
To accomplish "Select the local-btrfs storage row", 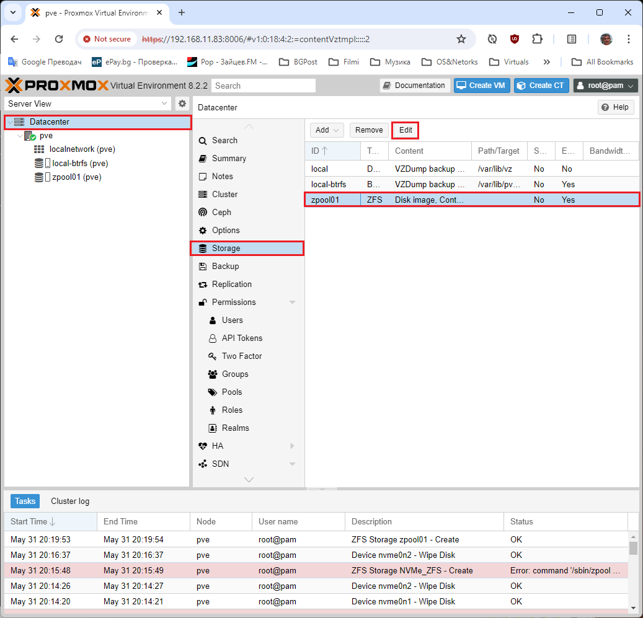I will (472, 185).
